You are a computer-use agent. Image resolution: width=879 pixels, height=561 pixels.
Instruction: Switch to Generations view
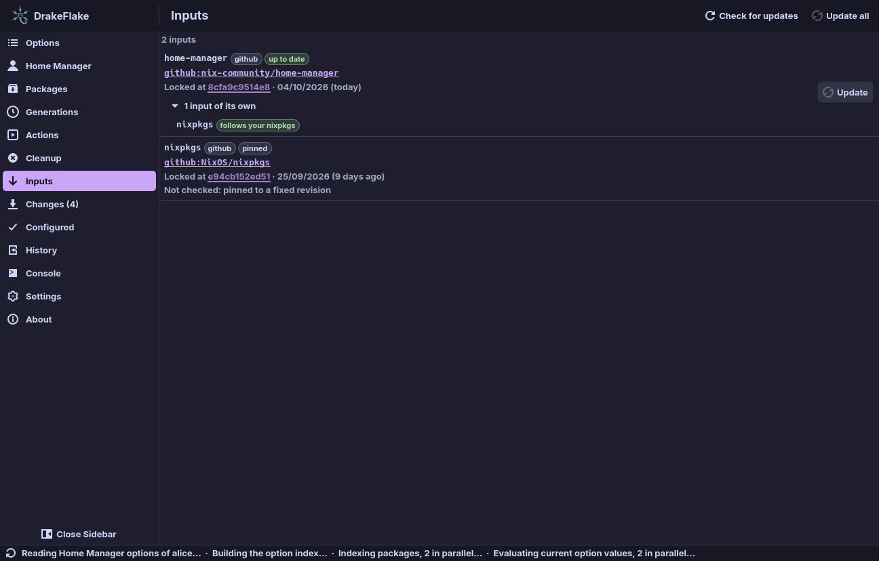tap(79, 112)
